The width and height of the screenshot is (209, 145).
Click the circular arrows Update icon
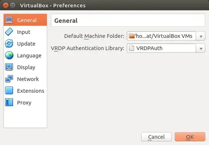(9, 44)
